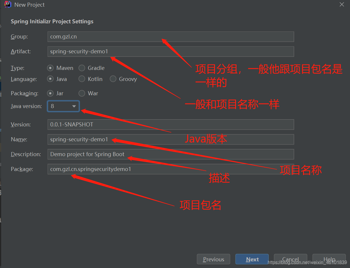Click Spring Initializr Project Settings heading
This screenshot has width=350, height=268.
(x=52, y=22)
